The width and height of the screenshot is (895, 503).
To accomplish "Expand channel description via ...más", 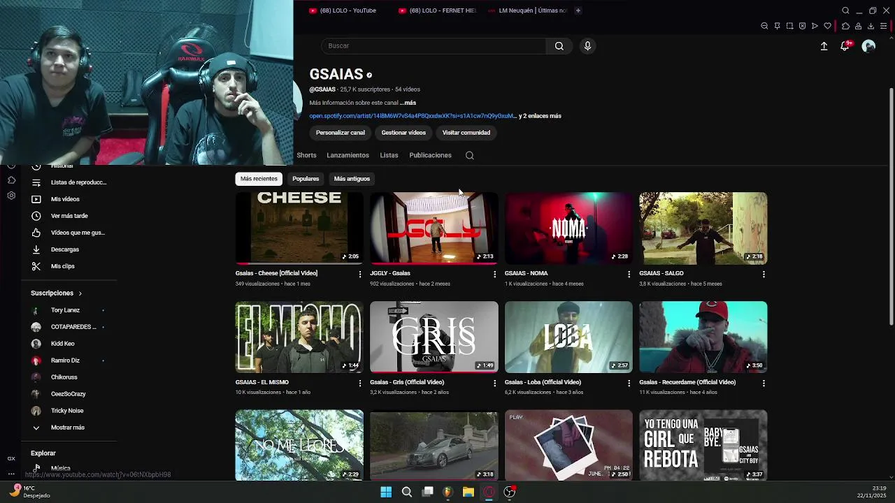I will point(408,103).
